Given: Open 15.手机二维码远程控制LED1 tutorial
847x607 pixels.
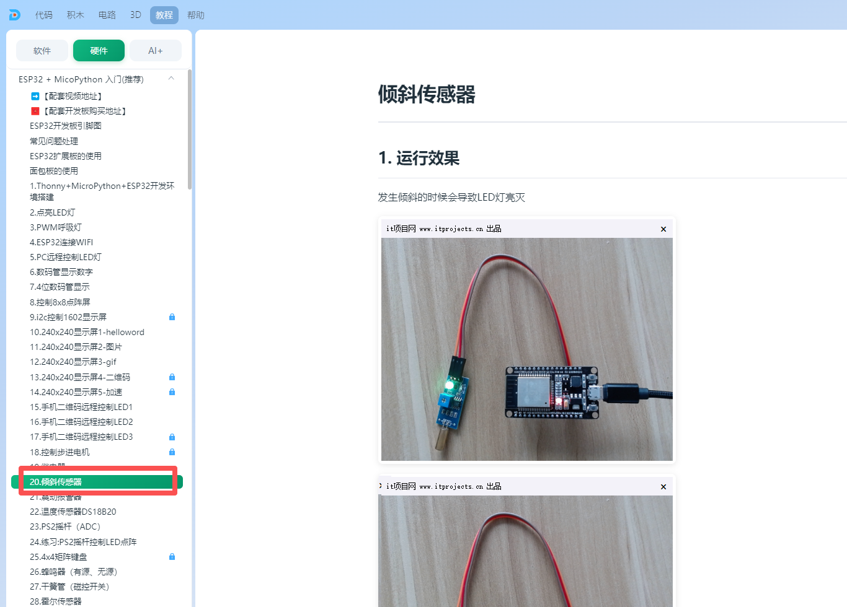Looking at the screenshot, I should (81, 407).
